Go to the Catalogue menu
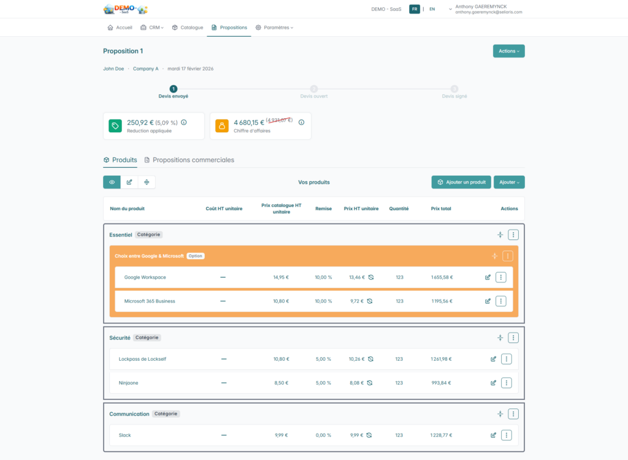 (188, 28)
